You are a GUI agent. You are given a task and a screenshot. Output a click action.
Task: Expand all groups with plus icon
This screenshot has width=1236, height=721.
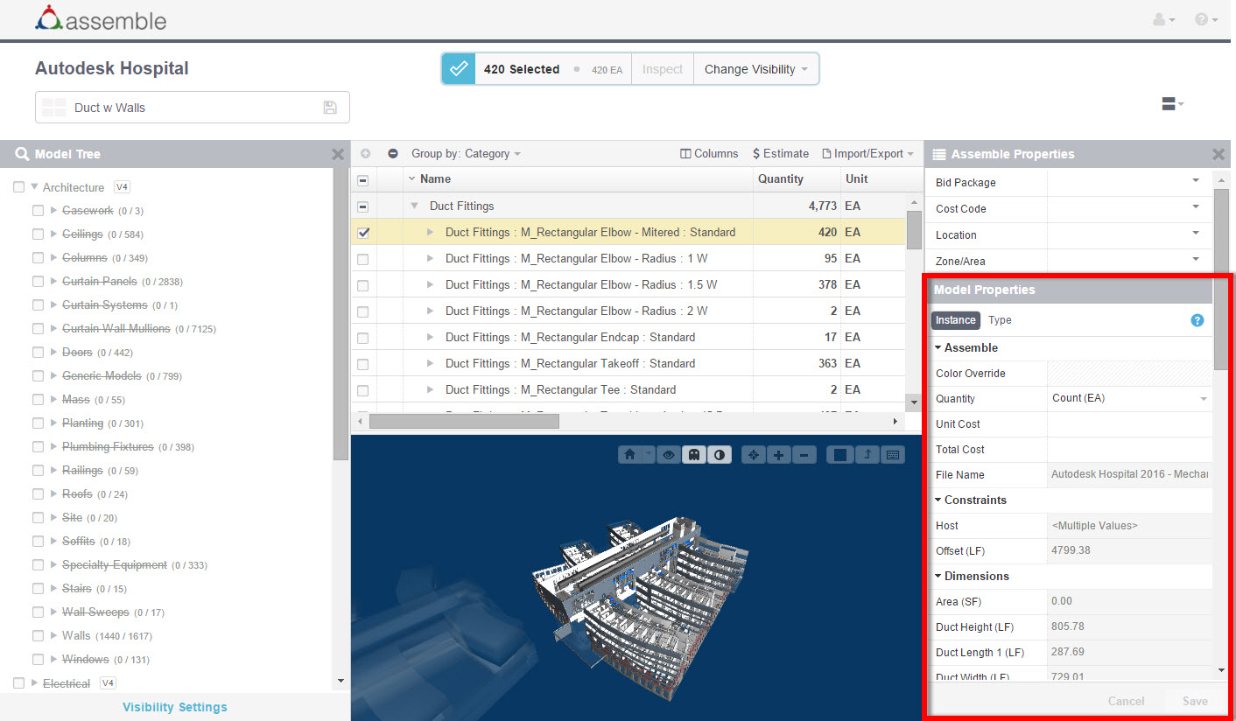366,153
